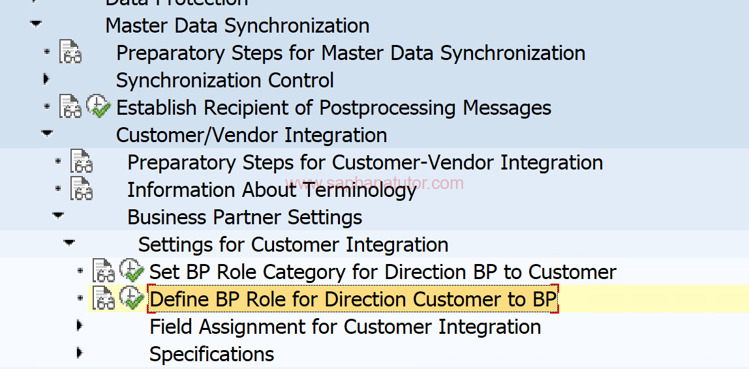749x369 pixels.
Task: Execute activity icon for Set BP Role Category
Action: tap(132, 271)
